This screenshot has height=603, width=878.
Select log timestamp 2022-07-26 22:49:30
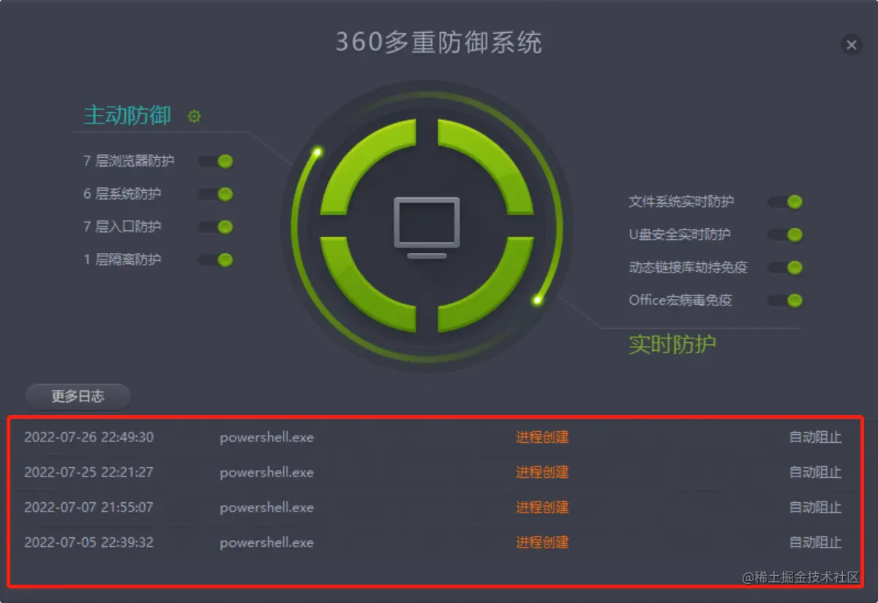[x=89, y=437]
